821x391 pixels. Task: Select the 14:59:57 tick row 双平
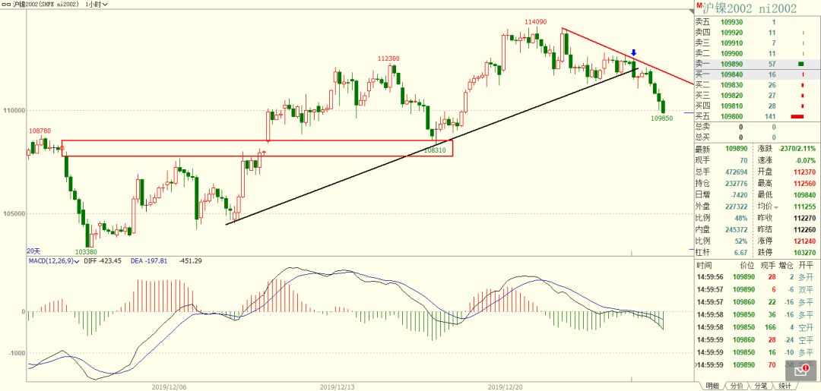pos(757,289)
